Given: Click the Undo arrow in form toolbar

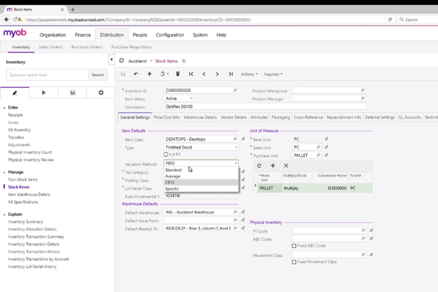Looking at the screenshot, I should click(136, 74).
